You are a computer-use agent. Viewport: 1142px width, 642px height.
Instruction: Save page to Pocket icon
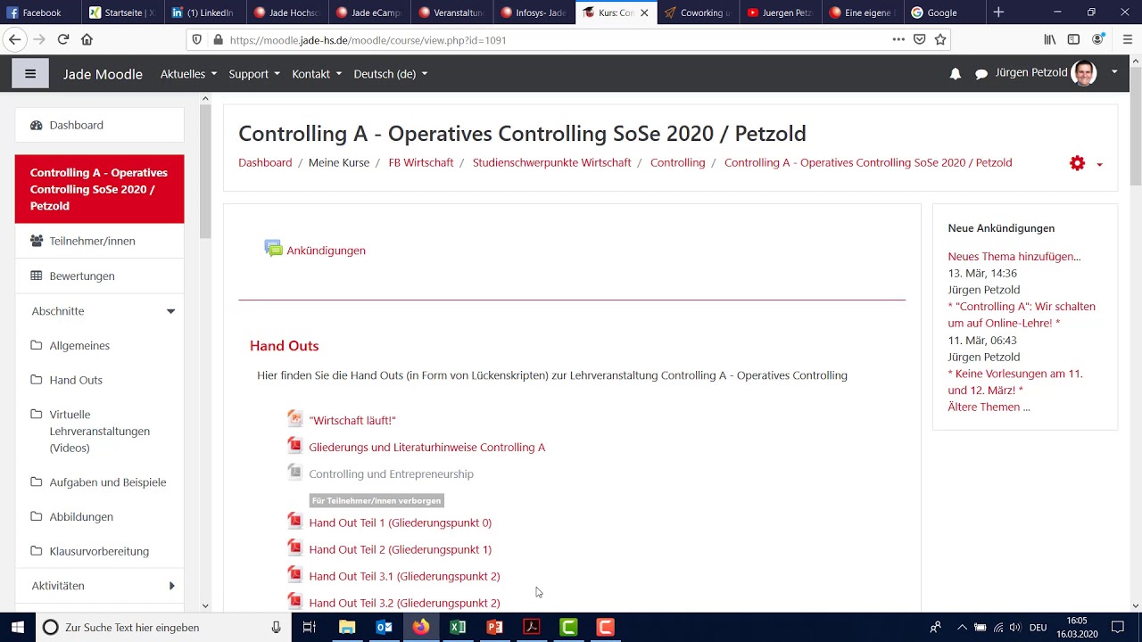920,39
